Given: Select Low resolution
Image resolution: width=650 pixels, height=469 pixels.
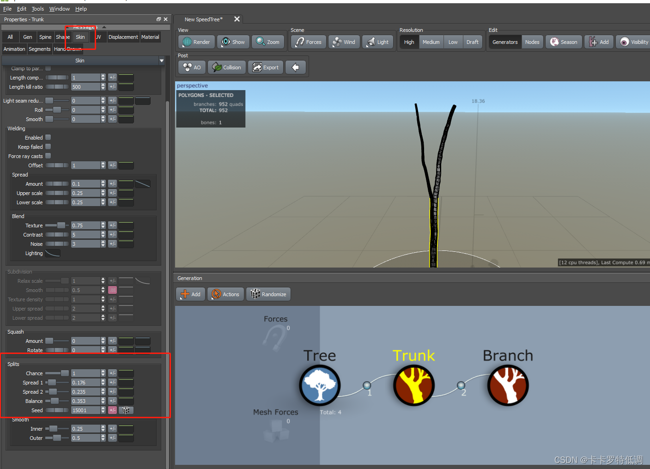Looking at the screenshot, I should point(453,42).
